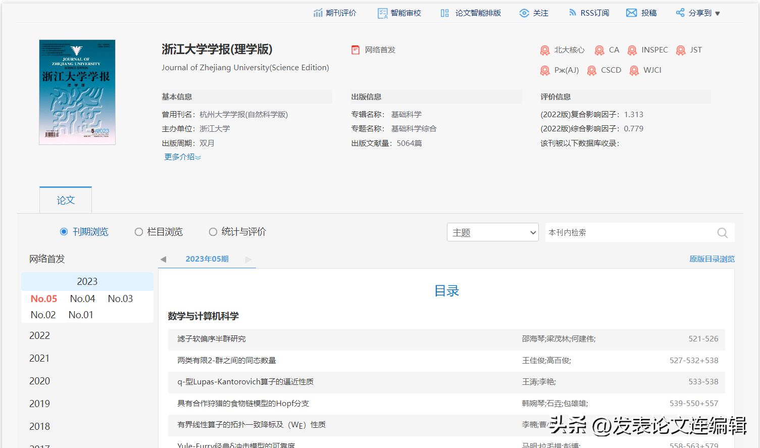This screenshot has width=760, height=448.
Task: Open the 原版目录浏览 link
Action: 712,259
